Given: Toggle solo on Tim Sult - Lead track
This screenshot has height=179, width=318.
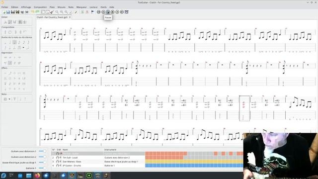Looking at the screenshot, I should click(x=58, y=158).
